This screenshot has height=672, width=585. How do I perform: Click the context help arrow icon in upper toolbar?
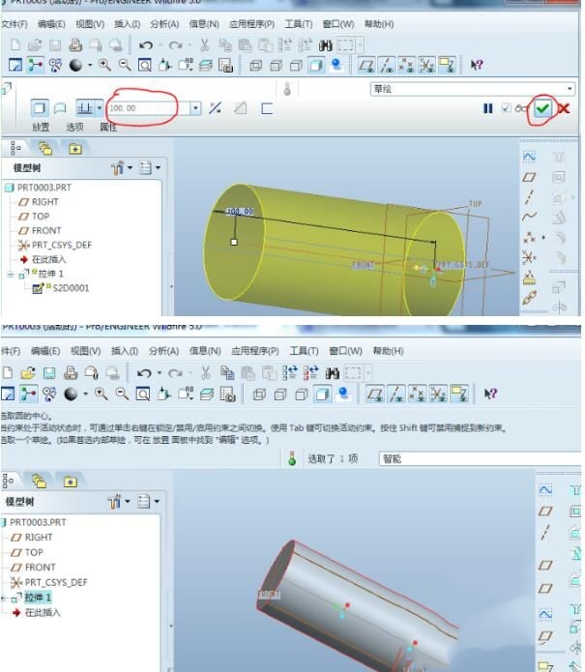click(x=476, y=65)
